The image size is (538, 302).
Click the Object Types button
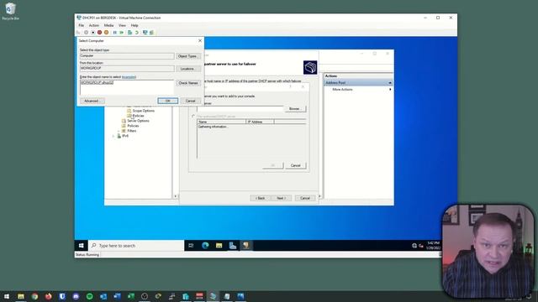point(188,56)
